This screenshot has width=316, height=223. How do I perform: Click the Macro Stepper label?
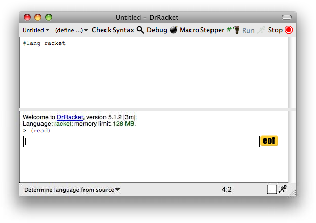click(202, 30)
